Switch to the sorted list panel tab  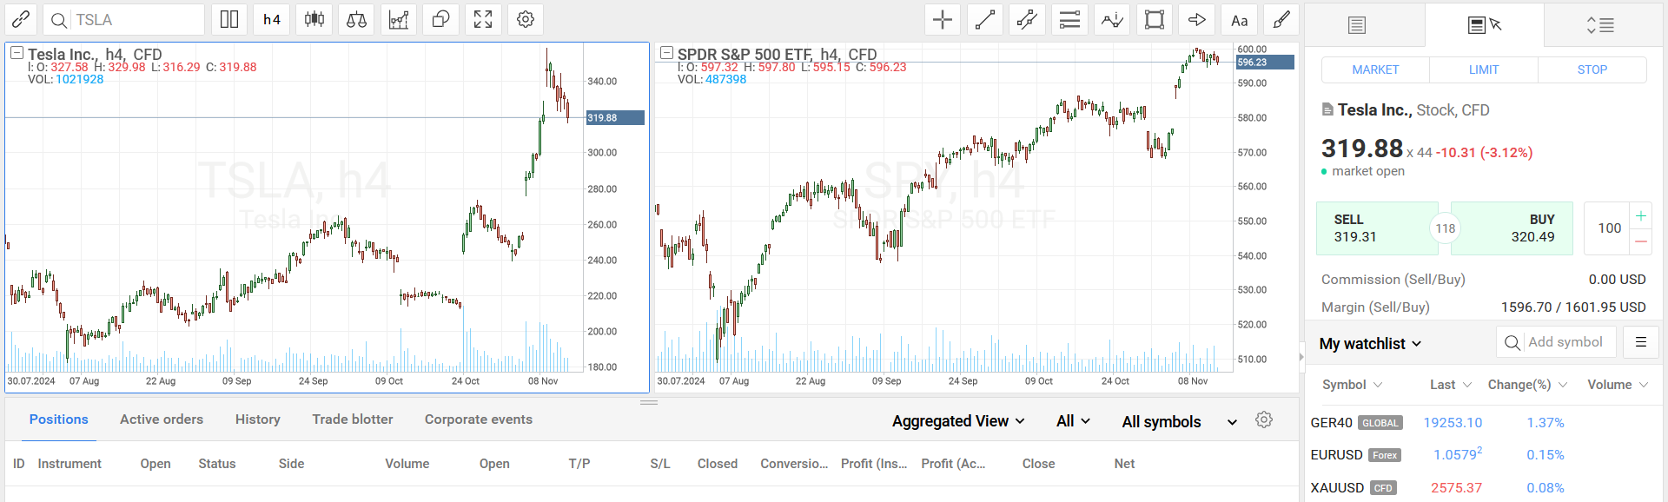[x=1600, y=25]
